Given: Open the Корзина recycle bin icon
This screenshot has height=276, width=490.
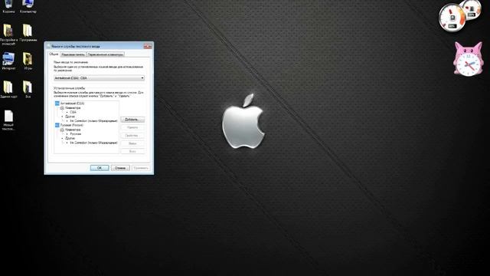Looking at the screenshot, I should (x=8, y=5).
